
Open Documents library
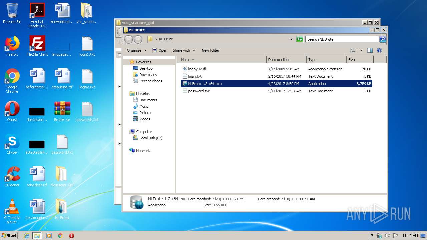[x=148, y=100]
